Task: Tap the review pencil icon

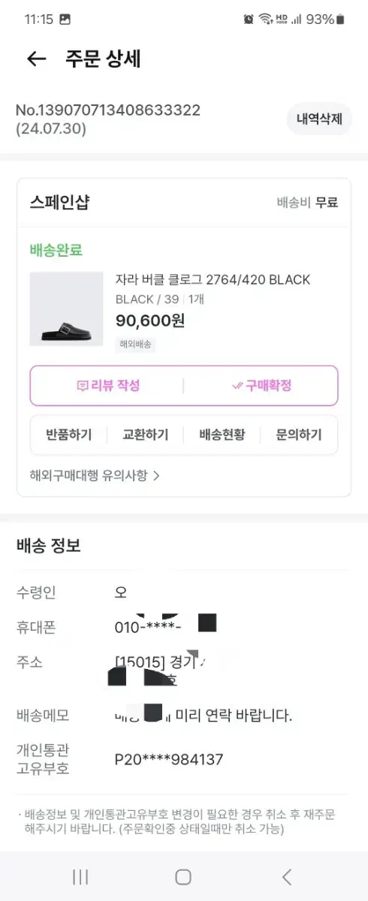Action: pyautogui.click(x=82, y=386)
